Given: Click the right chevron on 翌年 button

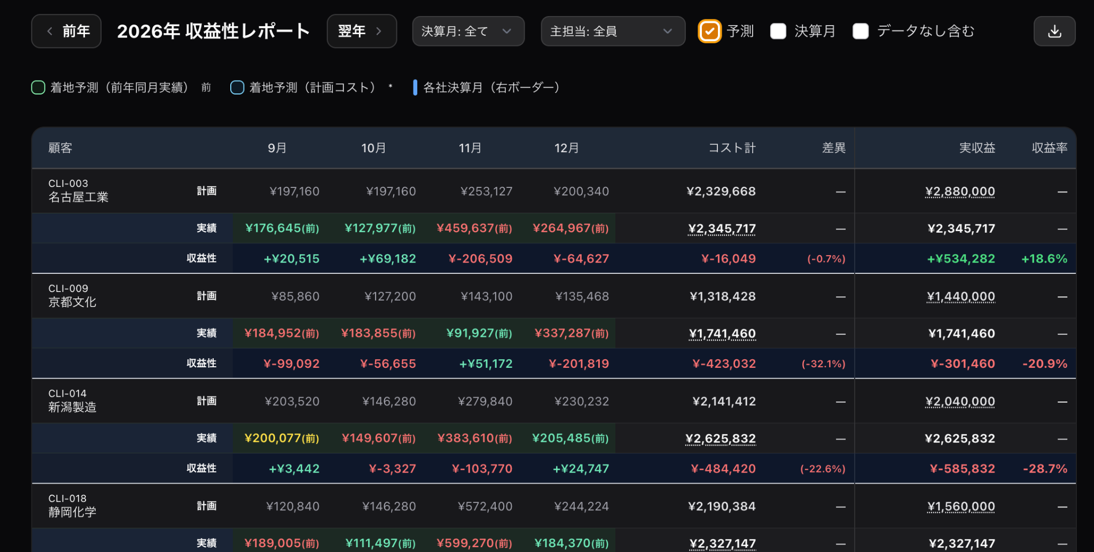Looking at the screenshot, I should tap(379, 31).
